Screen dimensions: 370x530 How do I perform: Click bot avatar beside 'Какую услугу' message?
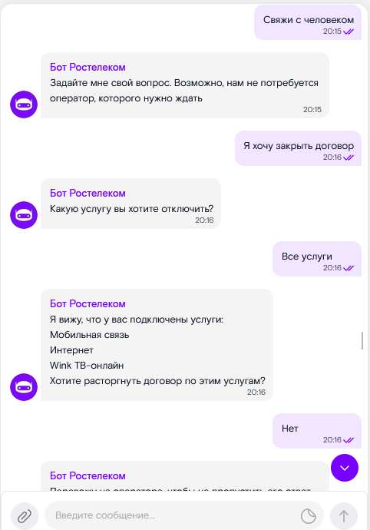tap(24, 215)
